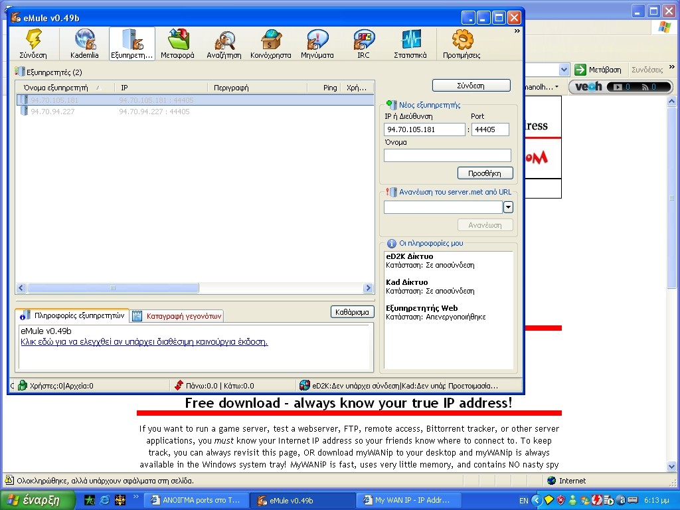Click the Εξυπηρετητές (2) header icon
680x510 pixels.
click(x=19, y=72)
